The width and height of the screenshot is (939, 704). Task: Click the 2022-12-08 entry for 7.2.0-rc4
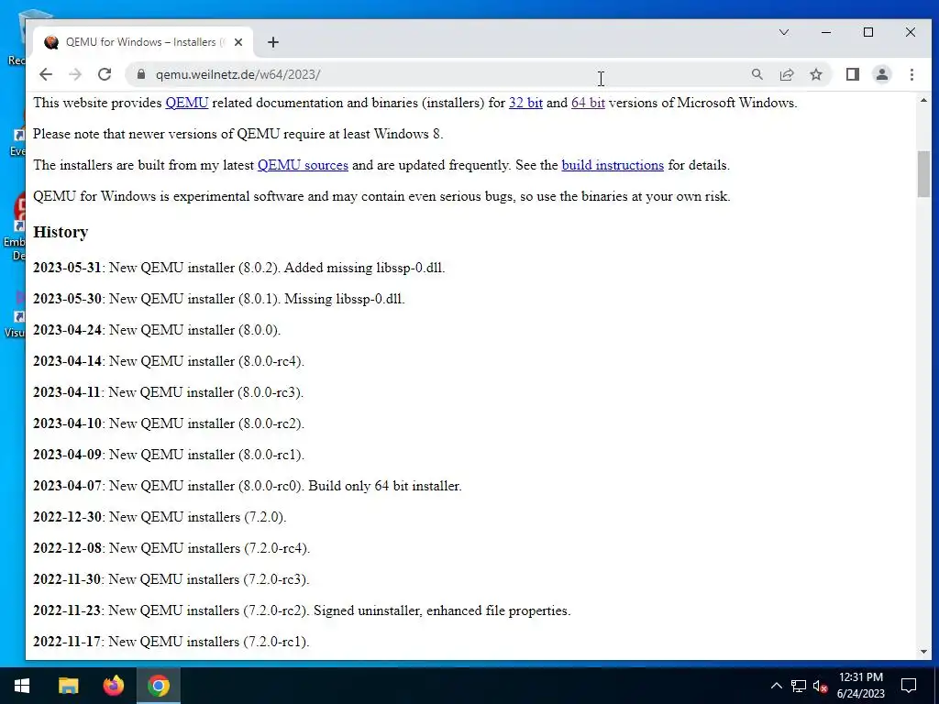click(x=171, y=548)
